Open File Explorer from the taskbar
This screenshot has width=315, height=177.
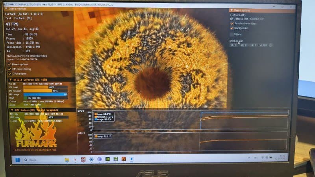67,159
